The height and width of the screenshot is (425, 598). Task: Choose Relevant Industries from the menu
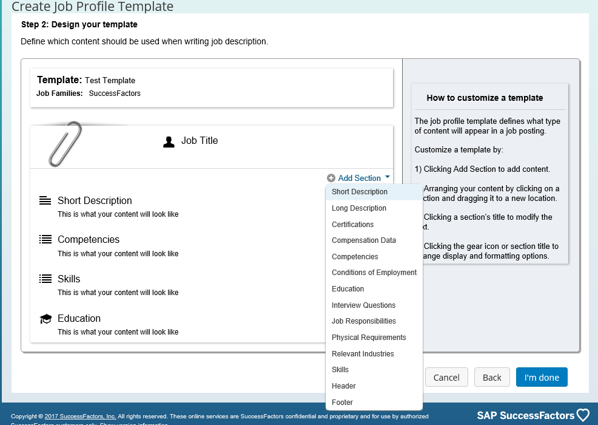pos(374,354)
